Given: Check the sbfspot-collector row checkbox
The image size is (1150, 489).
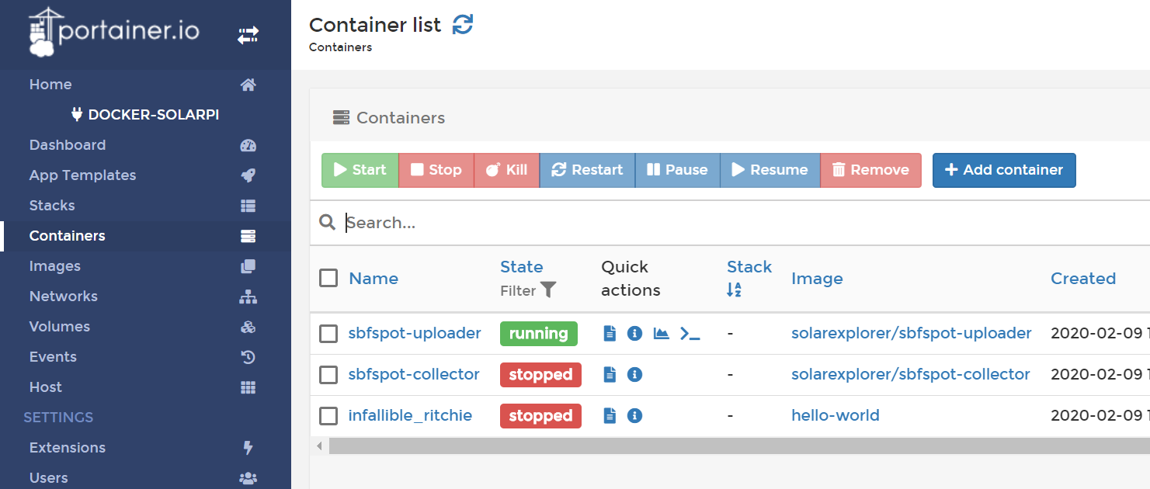Looking at the screenshot, I should 328,375.
